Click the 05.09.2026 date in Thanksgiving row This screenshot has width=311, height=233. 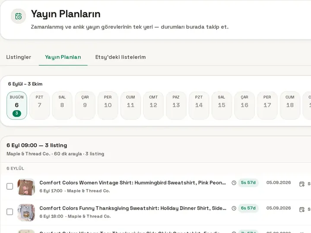point(279,208)
